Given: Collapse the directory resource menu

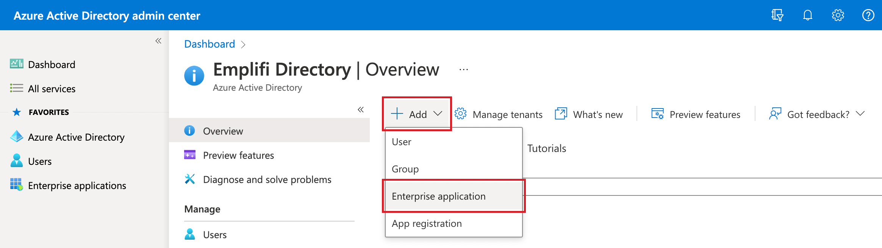Looking at the screenshot, I should 360,110.
